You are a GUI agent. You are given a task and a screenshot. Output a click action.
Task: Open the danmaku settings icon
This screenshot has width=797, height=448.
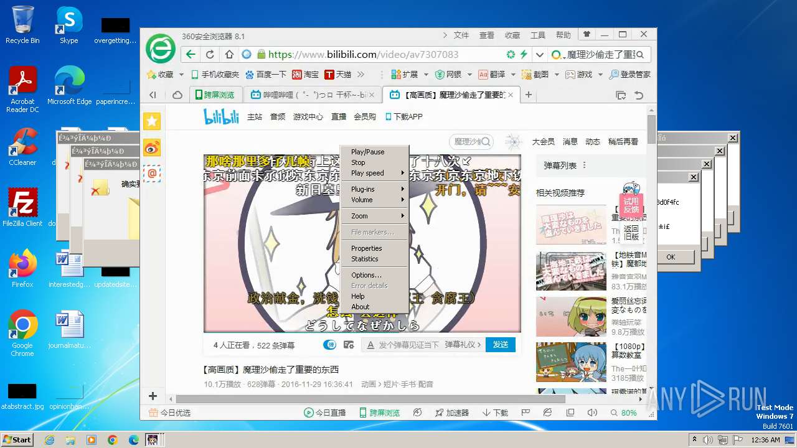(349, 345)
